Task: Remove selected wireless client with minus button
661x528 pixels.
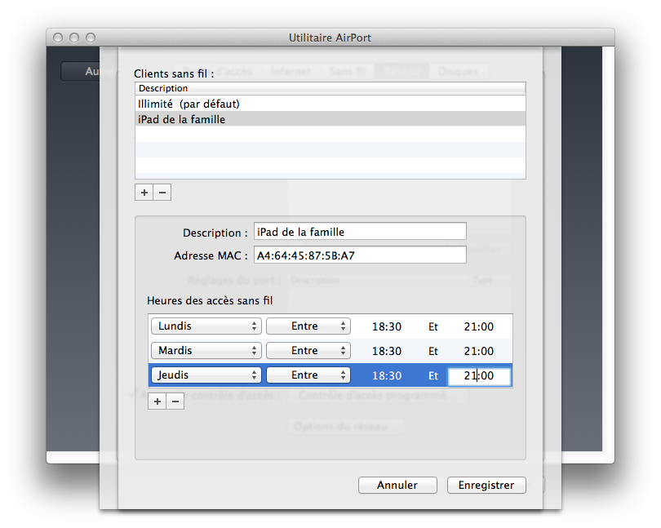Action: click(162, 193)
